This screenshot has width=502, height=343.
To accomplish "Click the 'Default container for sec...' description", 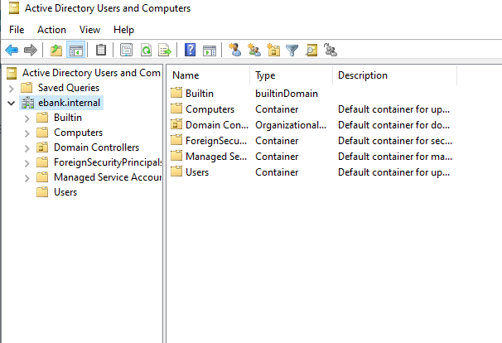I will 395,141.
